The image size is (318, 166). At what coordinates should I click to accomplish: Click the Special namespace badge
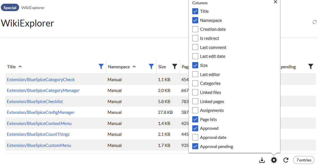(x=10, y=8)
